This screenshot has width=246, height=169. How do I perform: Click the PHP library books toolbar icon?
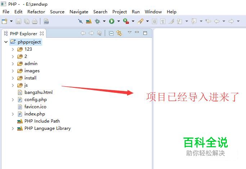(x=89, y=21)
